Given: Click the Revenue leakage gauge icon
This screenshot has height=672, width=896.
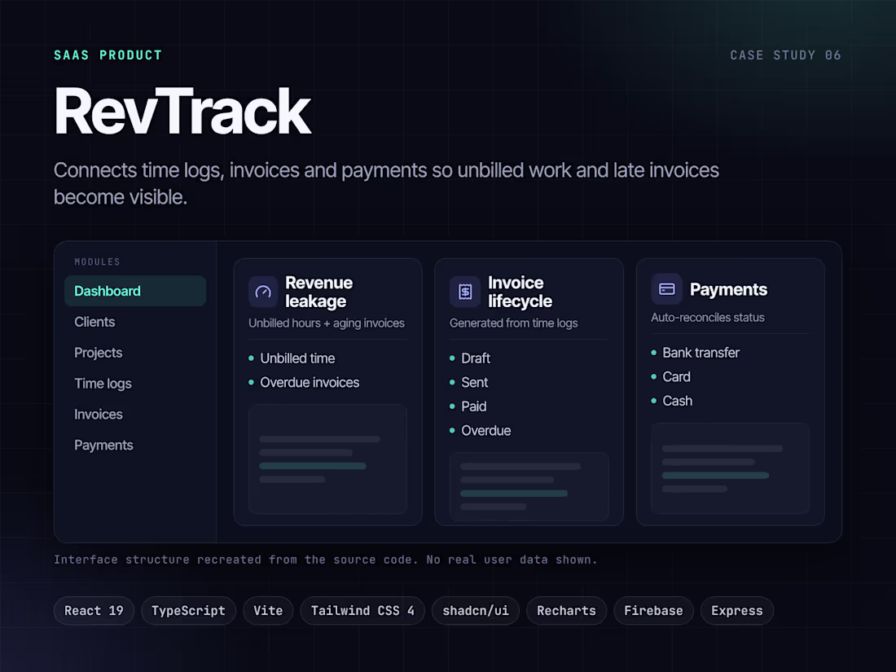Looking at the screenshot, I should pos(263,292).
